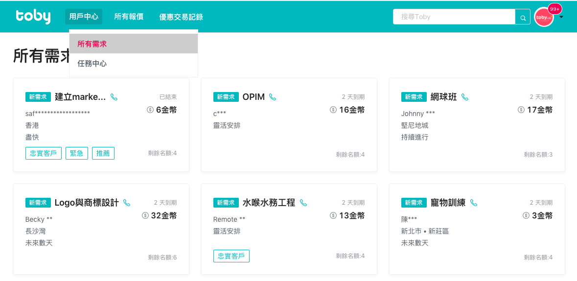Click coin icon beside 32金幣
The width and height of the screenshot is (577, 281).
pos(145,215)
